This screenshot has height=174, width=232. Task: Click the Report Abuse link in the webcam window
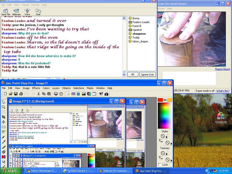coord(222,69)
